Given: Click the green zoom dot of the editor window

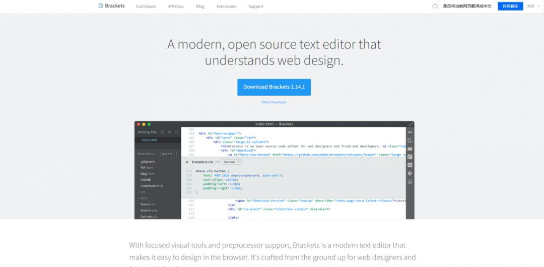Looking at the screenshot, I should [149, 124].
